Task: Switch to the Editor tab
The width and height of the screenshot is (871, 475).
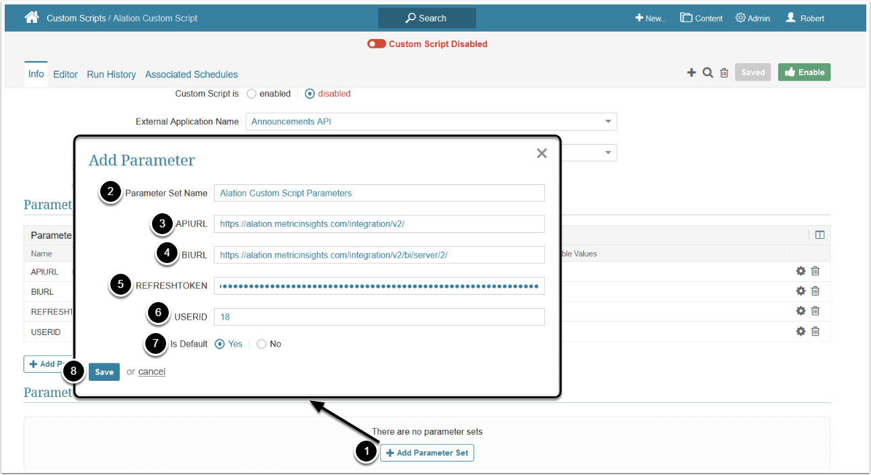Action: click(66, 75)
